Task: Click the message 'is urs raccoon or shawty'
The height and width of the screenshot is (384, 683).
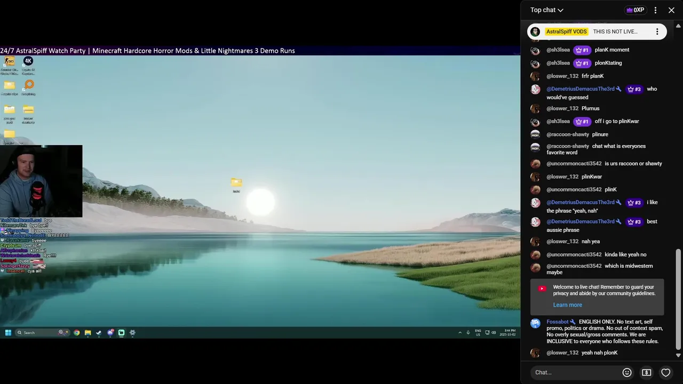Action: (x=633, y=164)
